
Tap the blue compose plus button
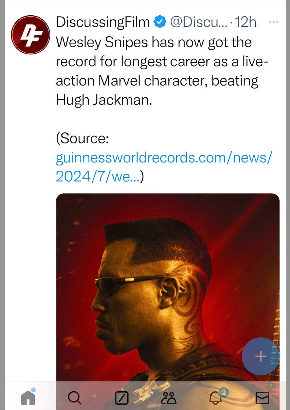pos(261,356)
